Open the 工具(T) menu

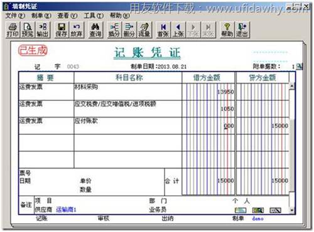pos(94,16)
